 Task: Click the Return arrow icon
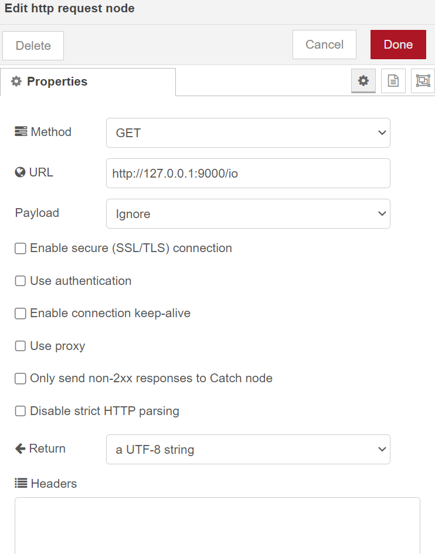21,448
